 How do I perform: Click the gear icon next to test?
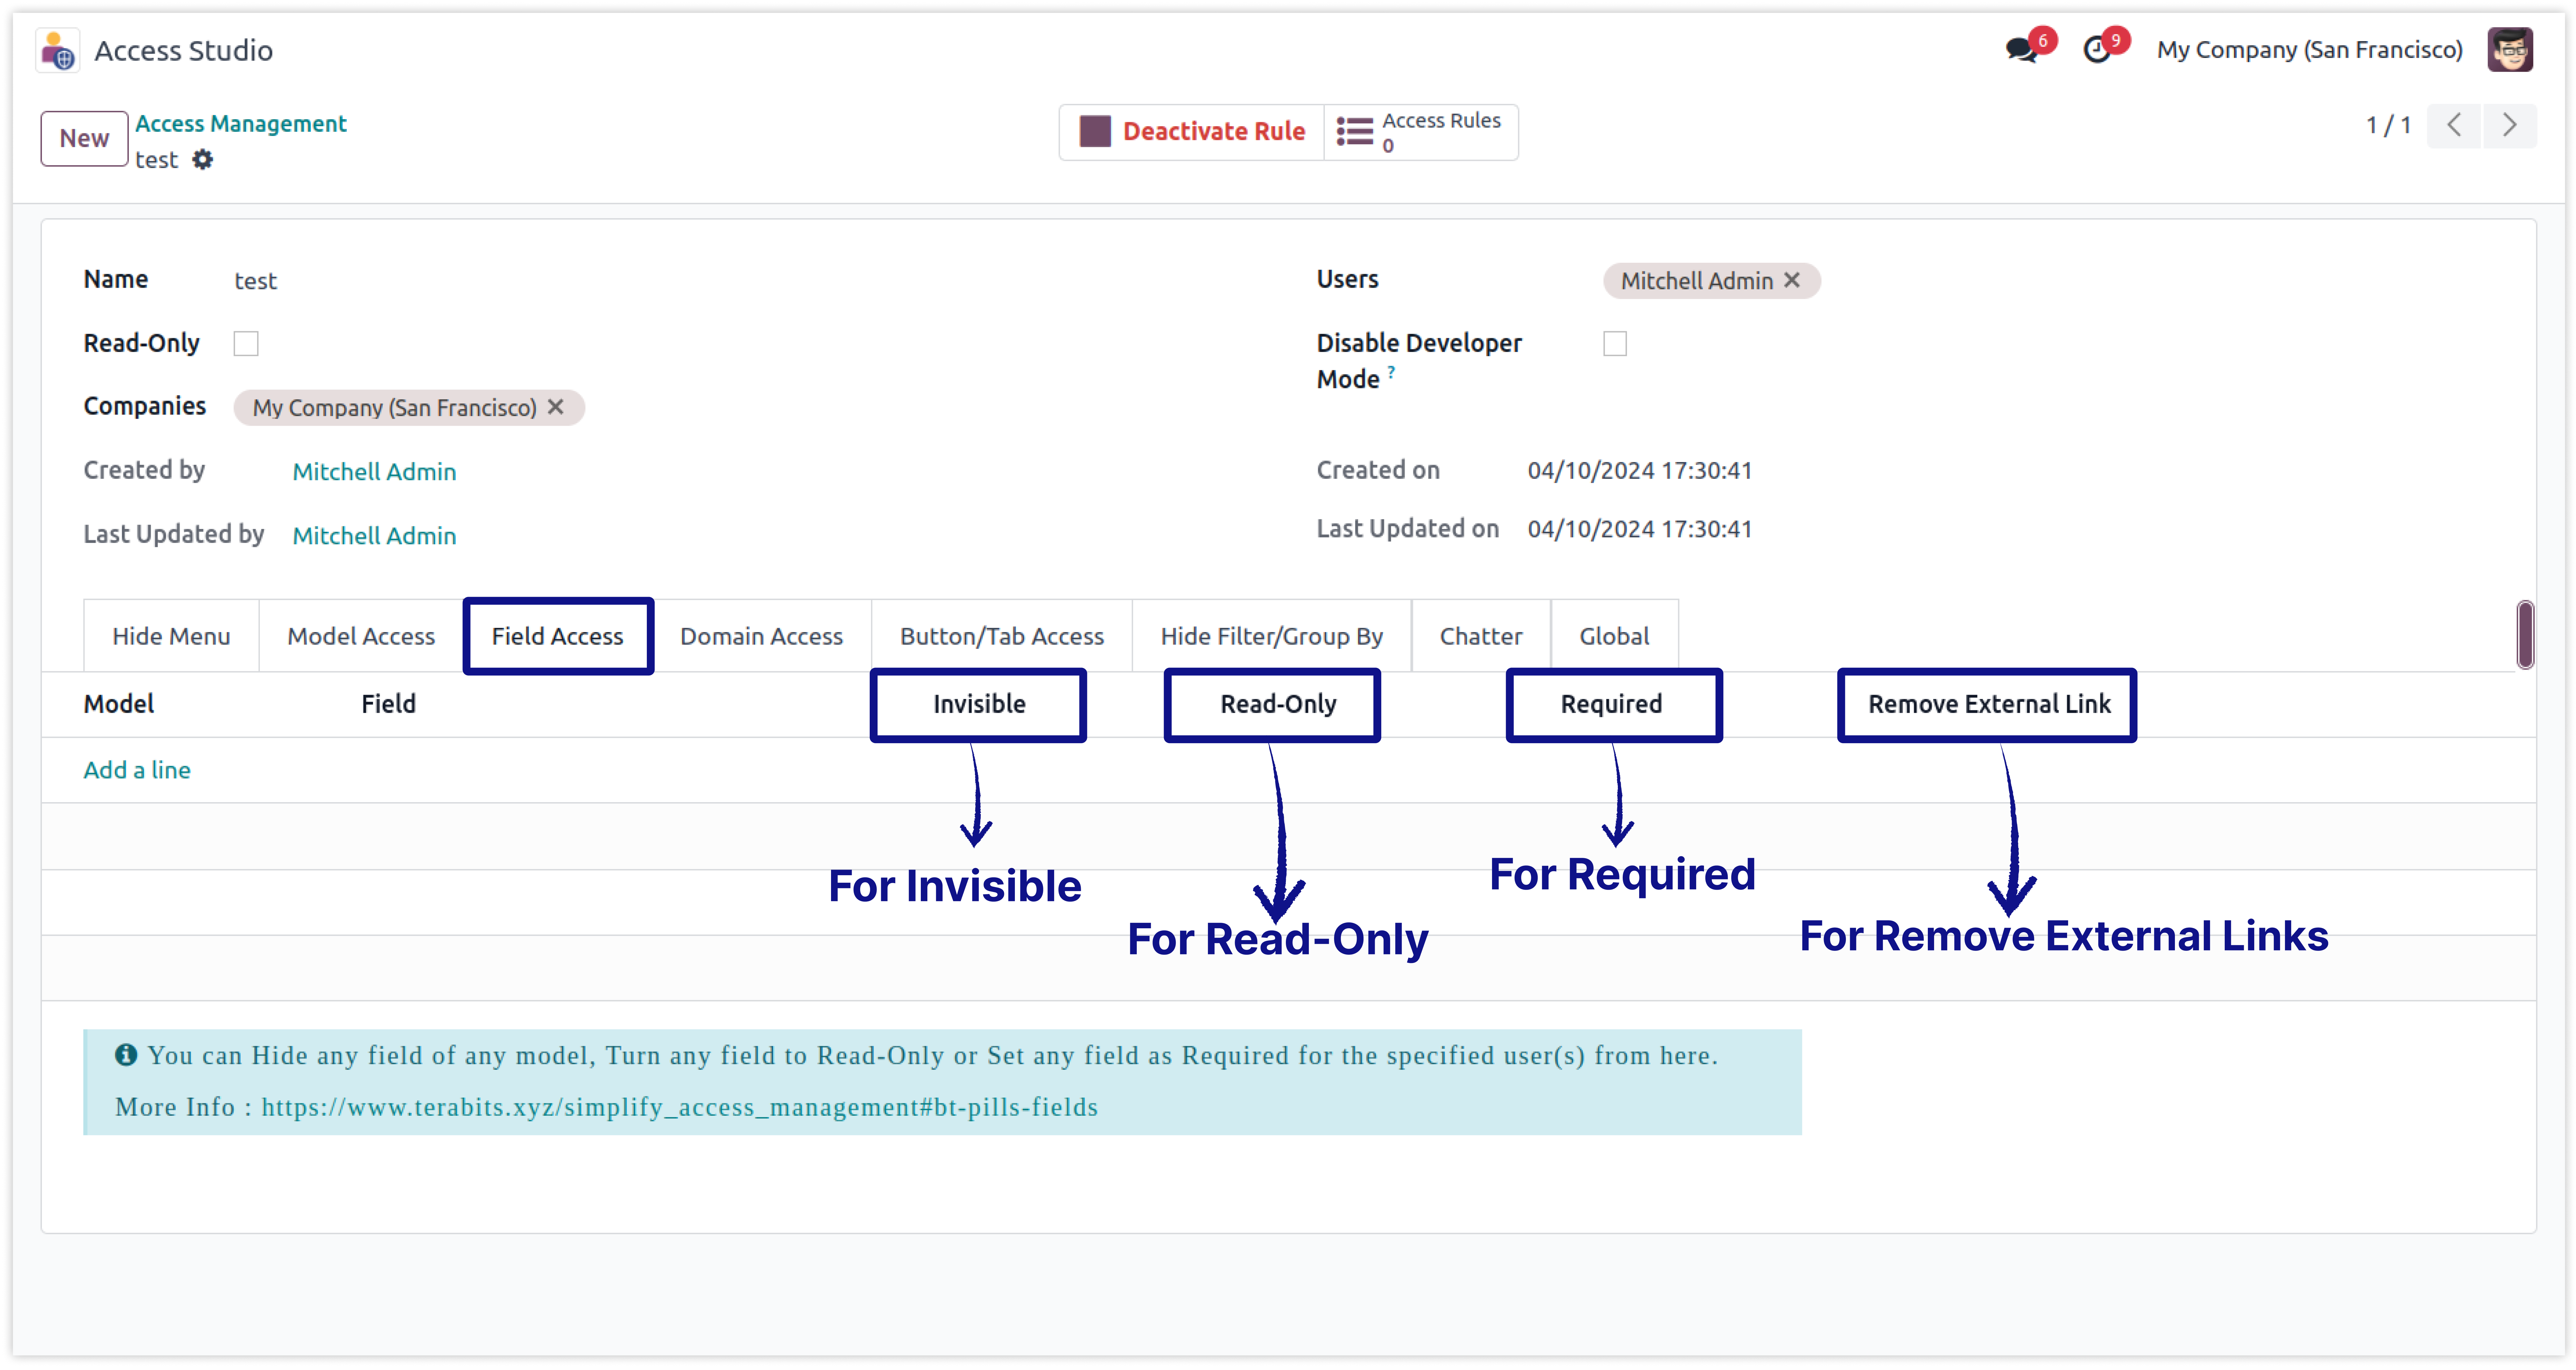pyautogui.click(x=203, y=160)
